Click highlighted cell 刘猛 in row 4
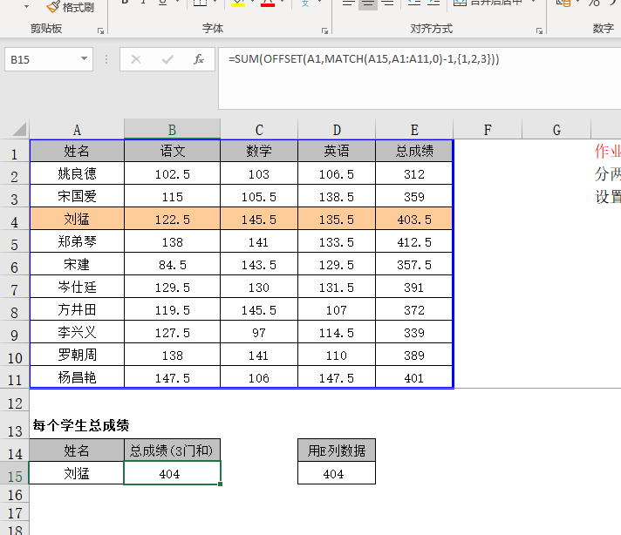Screen dimensions: 621x535 [x=77, y=219]
